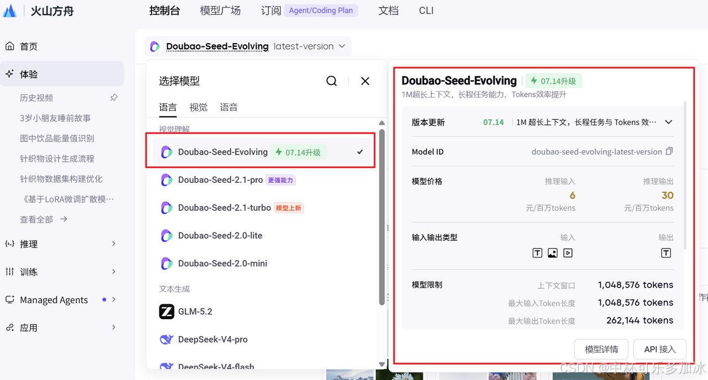The image size is (708, 380).
Task: Switch to the 语音 tab
Action: point(229,107)
